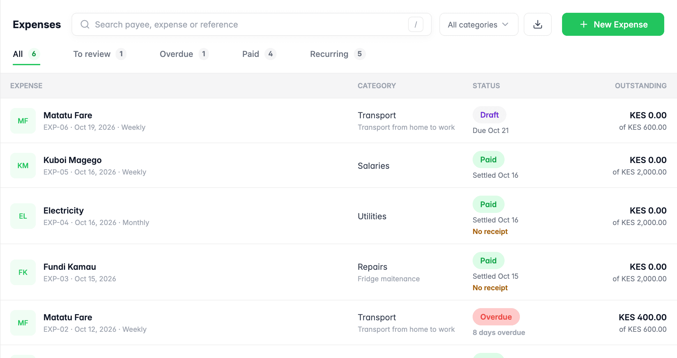Click the Repairs category cell
This screenshot has height=358, width=677.
(x=372, y=267)
